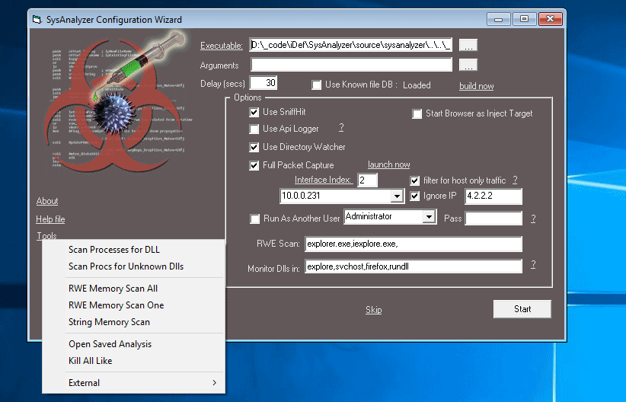Click the Monitor Dlls in text field
626x402 pixels.
click(x=414, y=266)
